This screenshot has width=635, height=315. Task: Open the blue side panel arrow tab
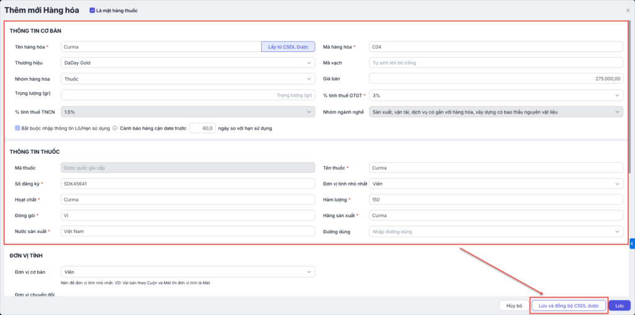tap(632, 243)
